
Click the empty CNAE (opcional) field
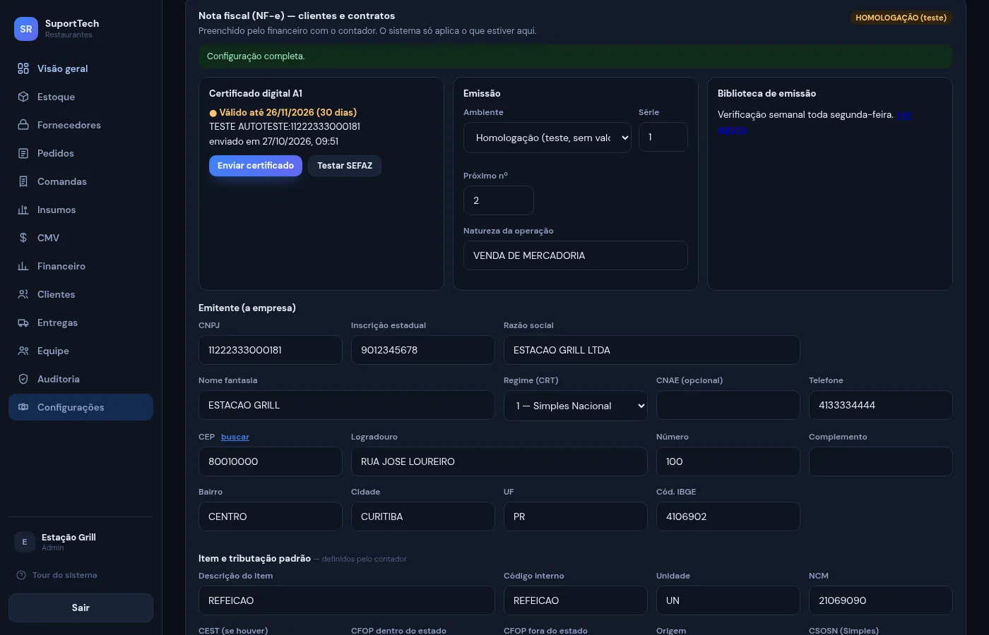pyautogui.click(x=728, y=405)
